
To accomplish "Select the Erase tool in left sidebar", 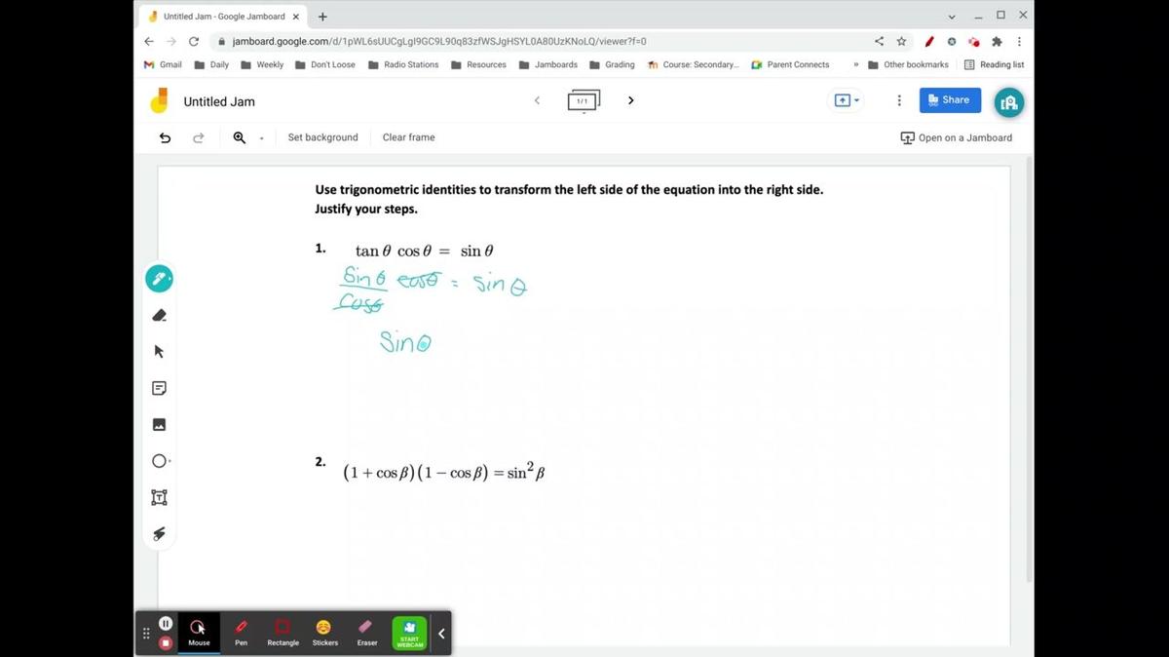I will tap(160, 315).
